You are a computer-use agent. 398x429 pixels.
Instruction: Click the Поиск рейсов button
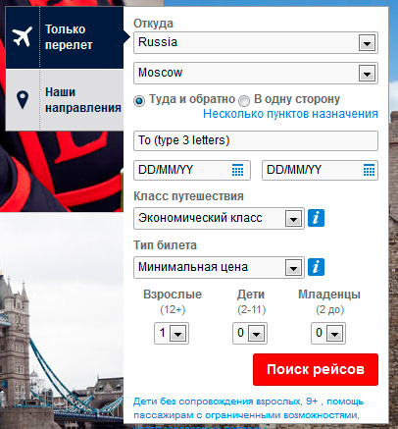coord(316,369)
